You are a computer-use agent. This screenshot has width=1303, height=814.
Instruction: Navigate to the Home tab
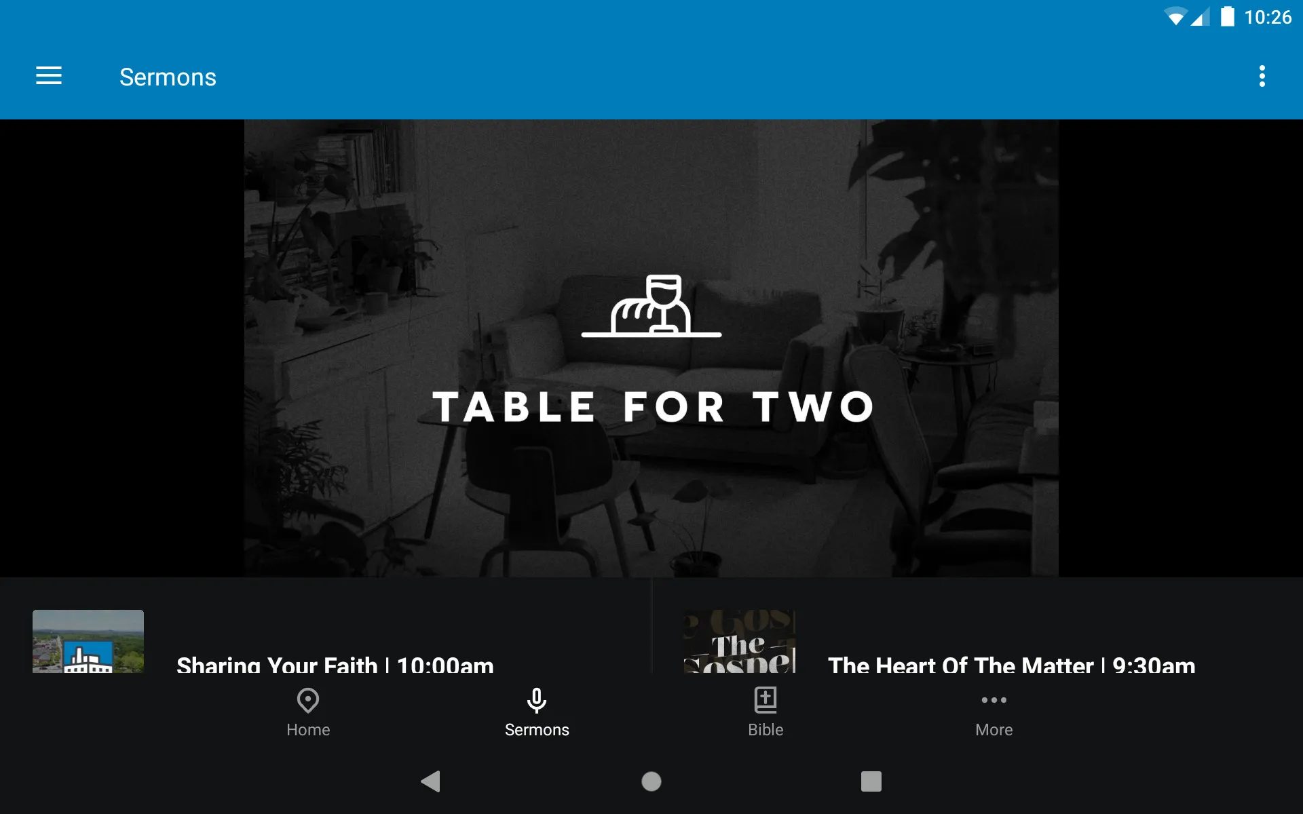(307, 712)
